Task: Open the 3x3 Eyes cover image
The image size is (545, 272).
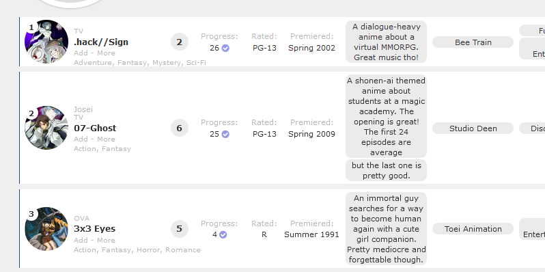Action: (46, 229)
